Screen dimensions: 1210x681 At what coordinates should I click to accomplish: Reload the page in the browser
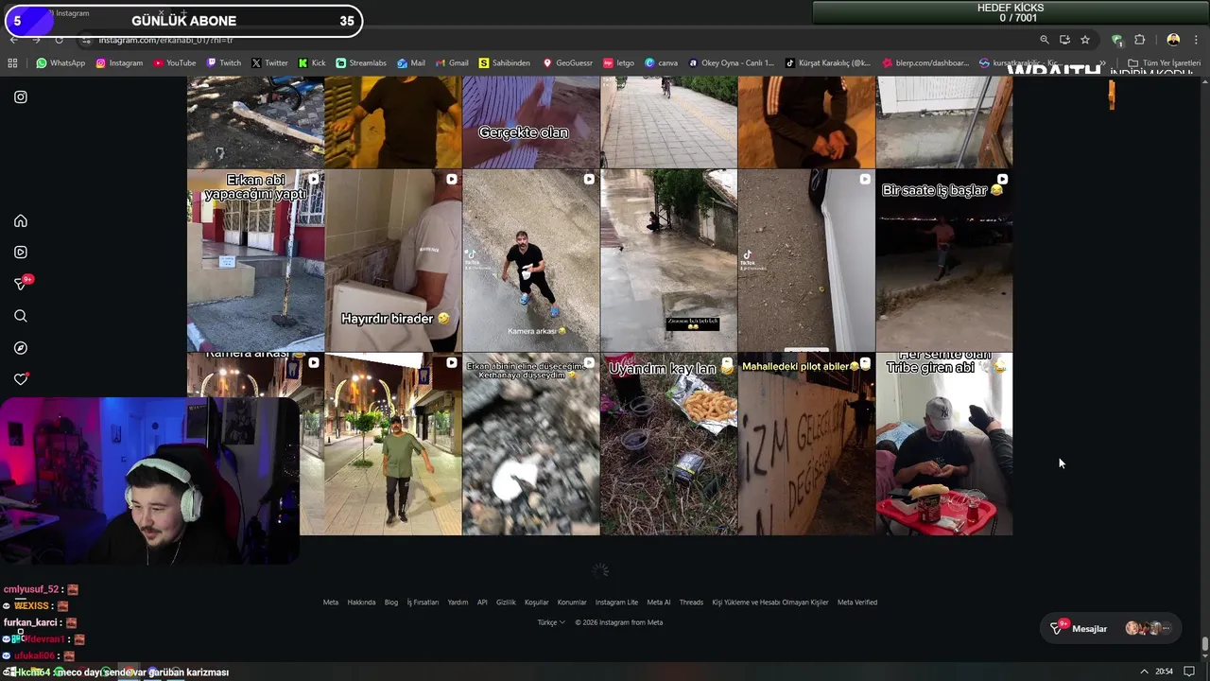(x=59, y=40)
